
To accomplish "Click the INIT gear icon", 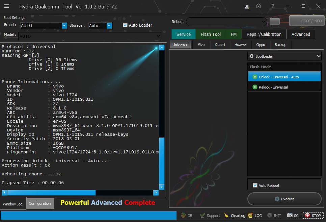I will [x=269, y=215].
